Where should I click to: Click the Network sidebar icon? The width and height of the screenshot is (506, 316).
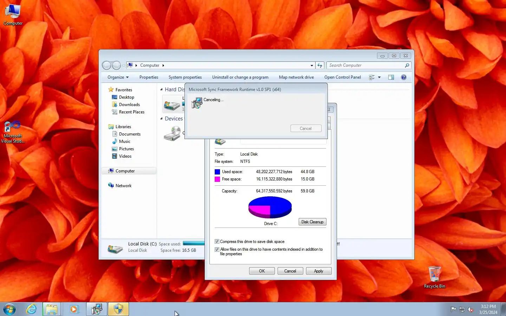click(111, 185)
